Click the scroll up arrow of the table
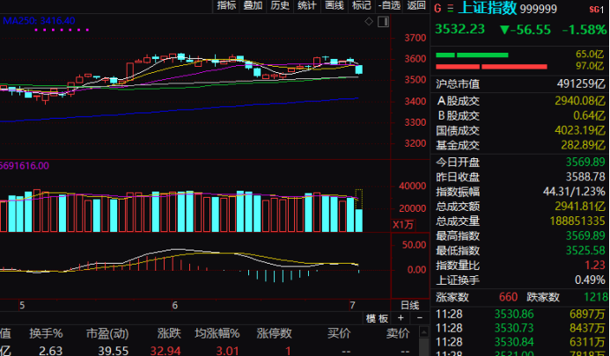Viewport: 610px width, 356px height. coord(424,332)
